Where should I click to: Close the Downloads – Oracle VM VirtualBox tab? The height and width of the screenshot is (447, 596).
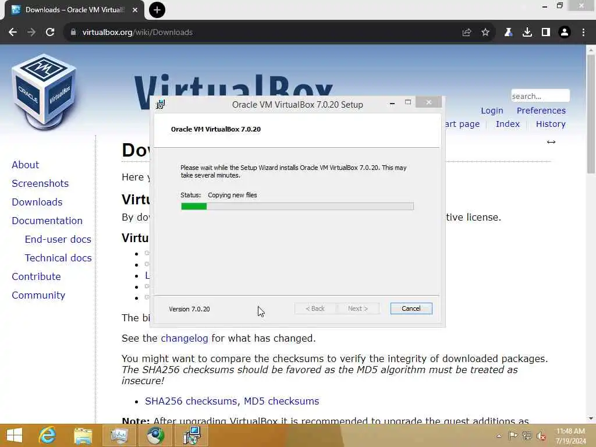[135, 10]
